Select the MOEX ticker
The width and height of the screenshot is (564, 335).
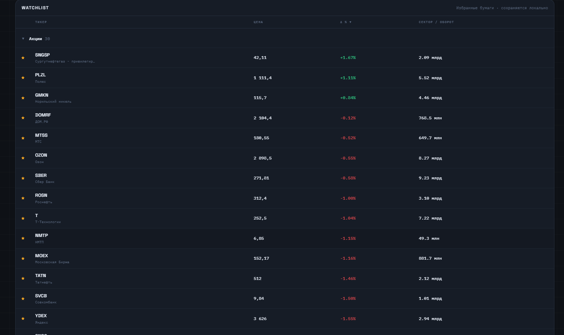point(42,256)
